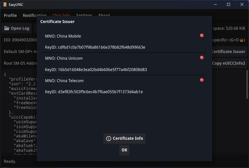The width and height of the screenshot is (249, 168).
Task: Select the MNO: China Telecom entry
Action: (x=64, y=81)
